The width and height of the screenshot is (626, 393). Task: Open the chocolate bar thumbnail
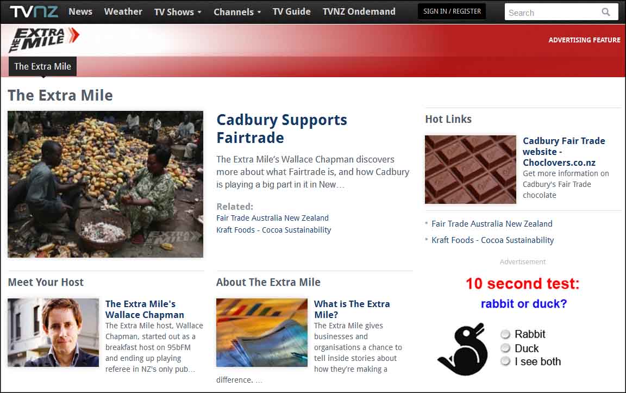pyautogui.click(x=470, y=170)
